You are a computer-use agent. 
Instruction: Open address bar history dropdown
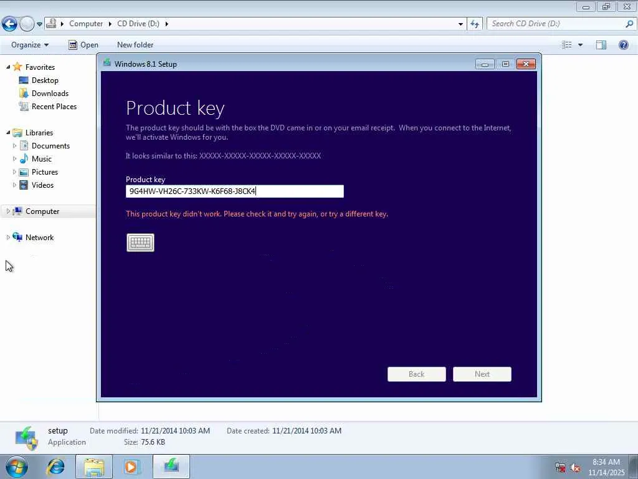point(460,24)
